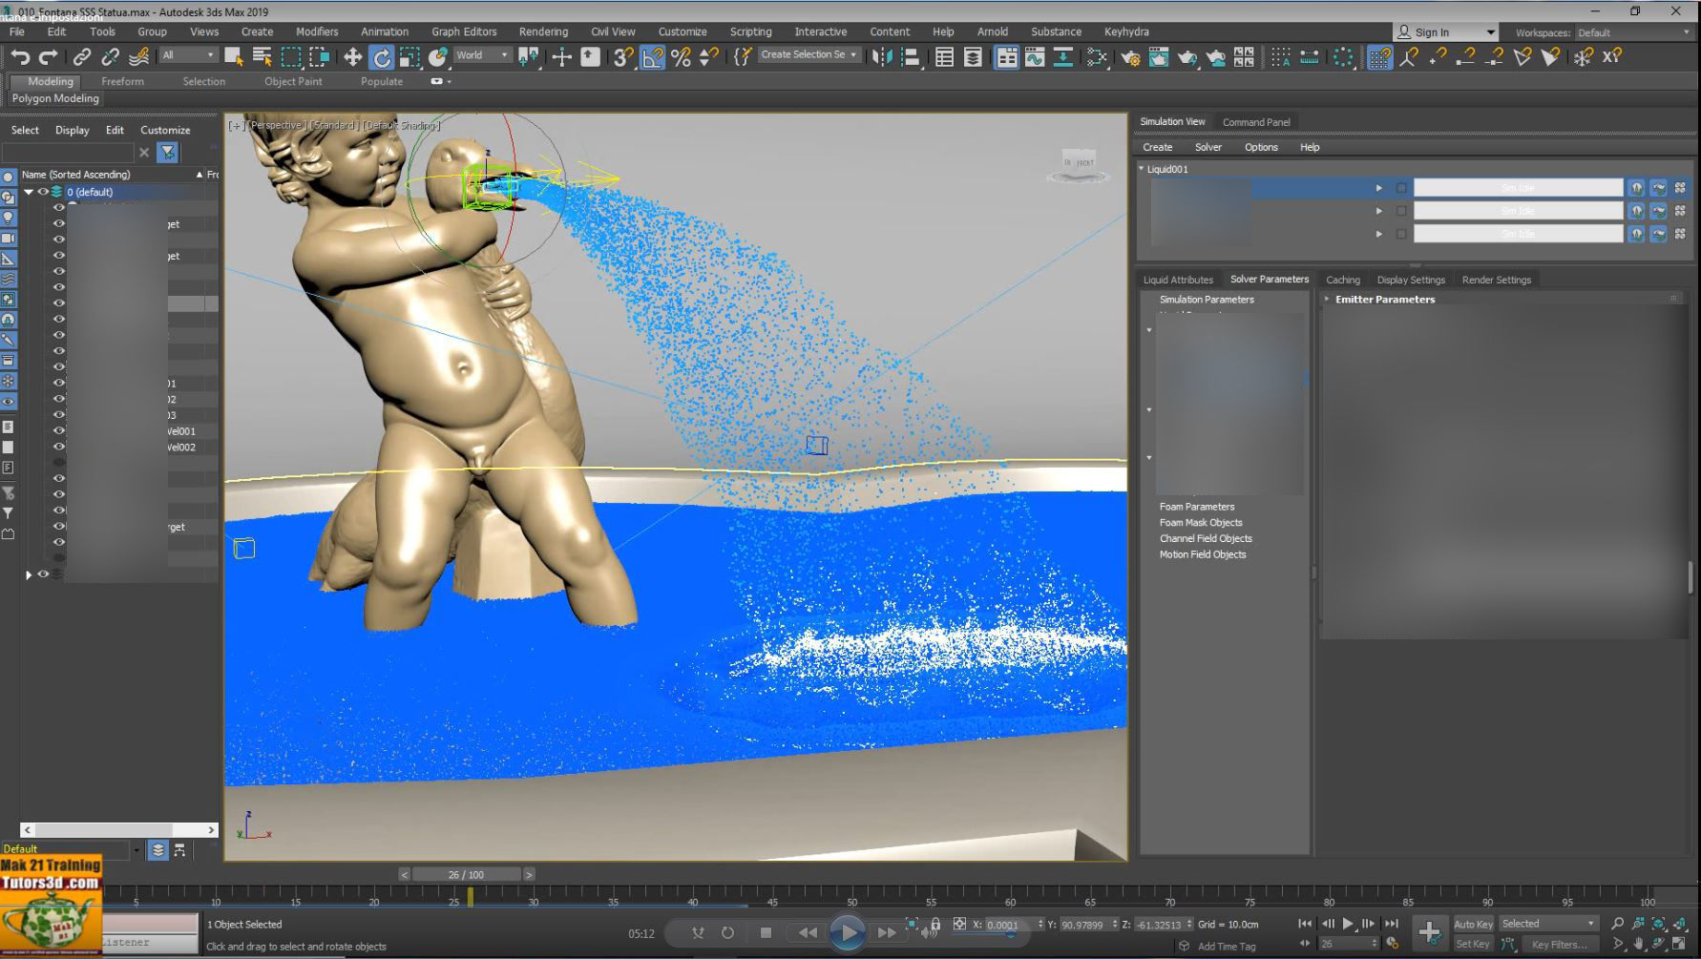This screenshot has height=959, width=1701.
Task: Open the World reference coordinate dropdown
Action: pos(483,55)
